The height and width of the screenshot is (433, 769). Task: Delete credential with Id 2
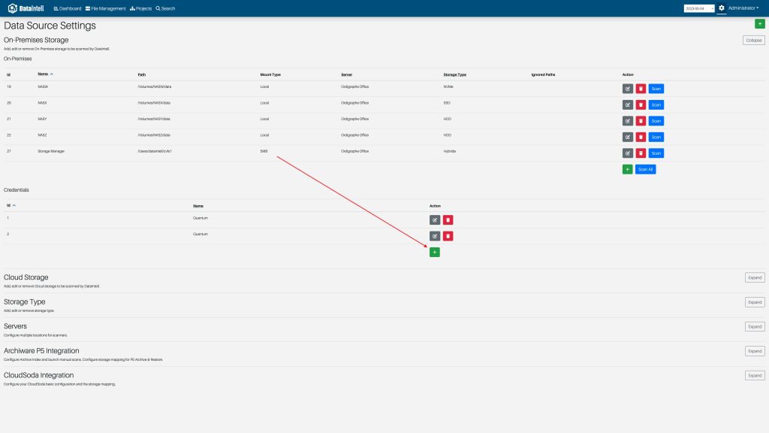[x=448, y=236]
